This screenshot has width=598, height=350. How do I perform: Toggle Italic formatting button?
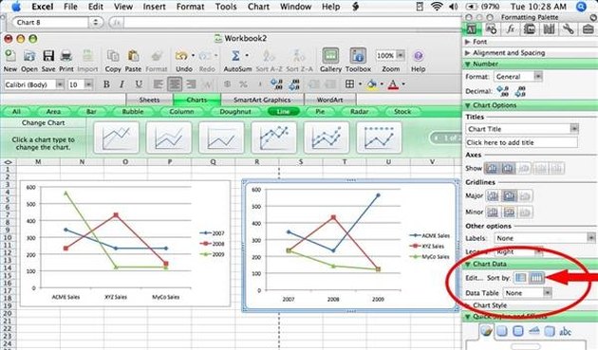click(x=122, y=83)
